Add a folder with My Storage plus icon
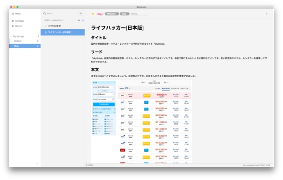Image resolution: width=283 pixels, height=180 pixels. 38,36
